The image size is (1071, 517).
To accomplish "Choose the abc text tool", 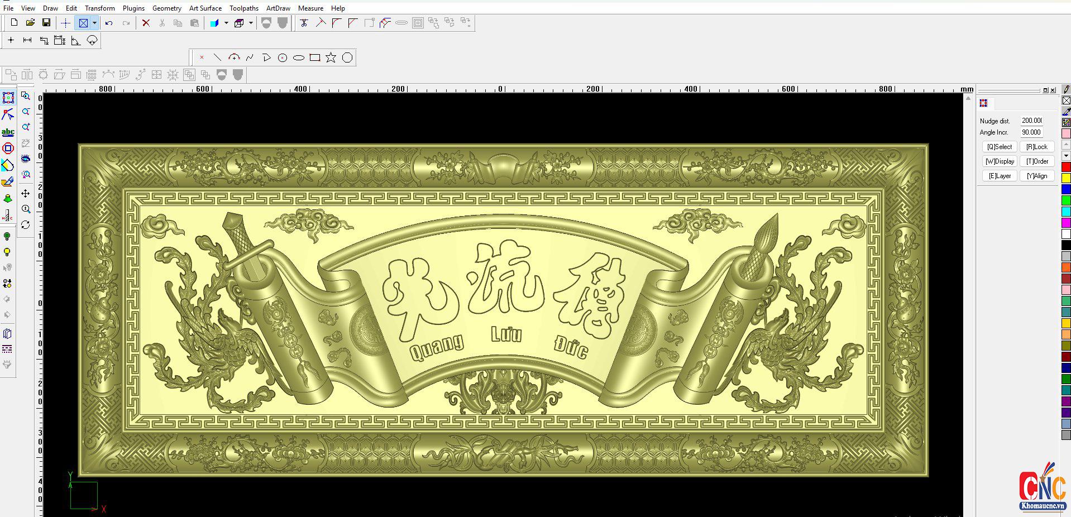I will coord(8,132).
